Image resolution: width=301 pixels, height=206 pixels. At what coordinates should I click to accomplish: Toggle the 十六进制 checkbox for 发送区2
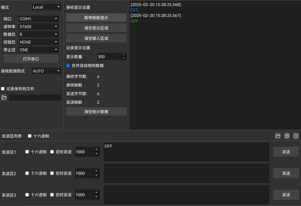pyautogui.click(x=27, y=173)
